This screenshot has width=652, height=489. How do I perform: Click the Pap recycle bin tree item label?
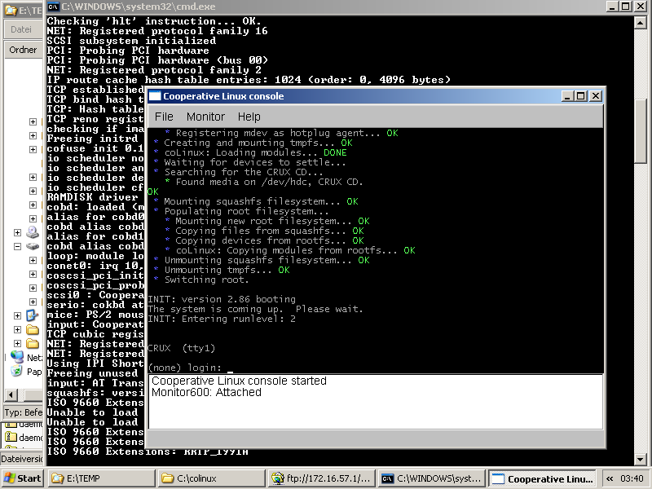pos(34,372)
